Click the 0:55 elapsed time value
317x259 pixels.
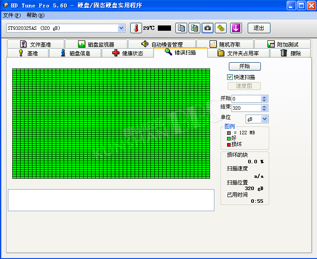click(257, 201)
